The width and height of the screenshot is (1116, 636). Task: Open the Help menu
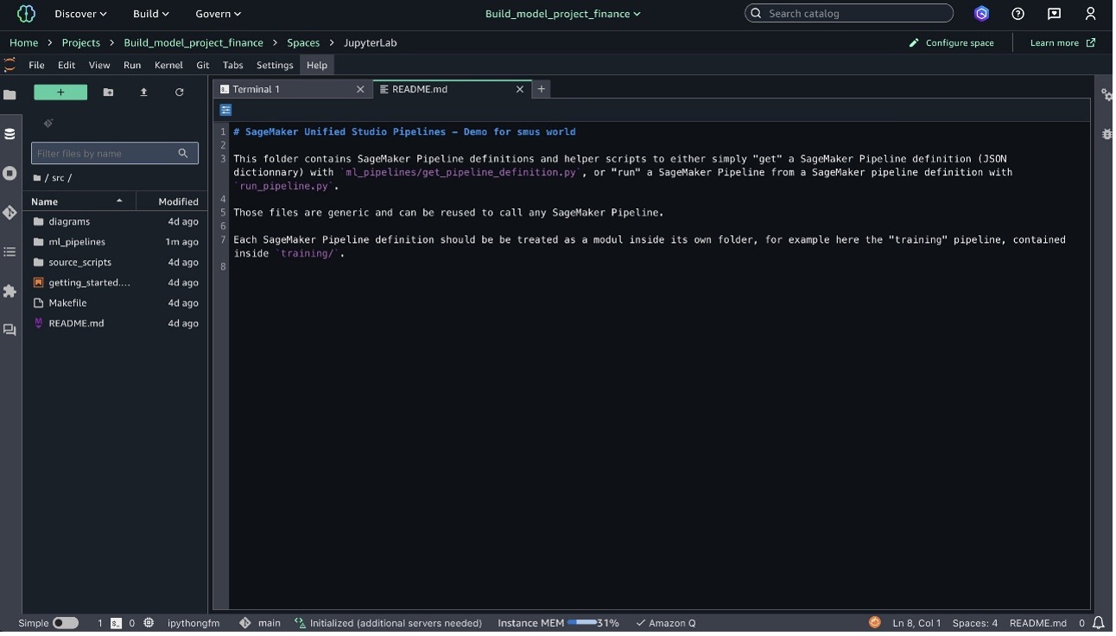click(317, 65)
